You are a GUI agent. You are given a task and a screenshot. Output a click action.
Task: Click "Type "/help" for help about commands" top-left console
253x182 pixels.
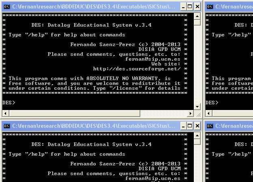(67, 35)
